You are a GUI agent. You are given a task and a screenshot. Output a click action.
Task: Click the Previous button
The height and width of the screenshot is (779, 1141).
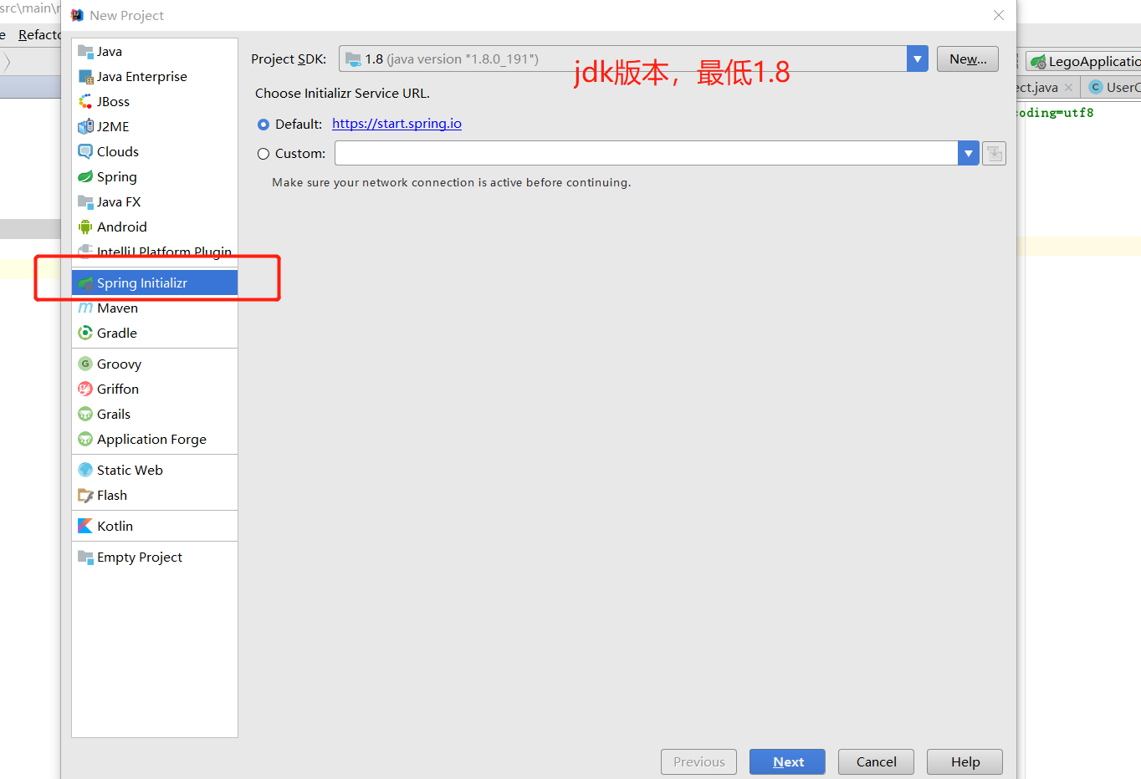pos(698,762)
